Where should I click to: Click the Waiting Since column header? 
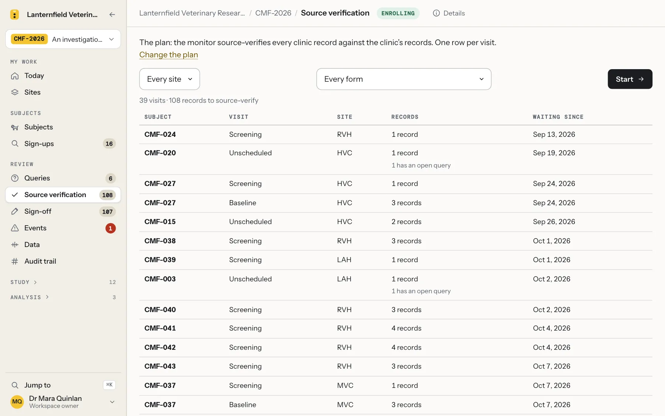pyautogui.click(x=558, y=117)
